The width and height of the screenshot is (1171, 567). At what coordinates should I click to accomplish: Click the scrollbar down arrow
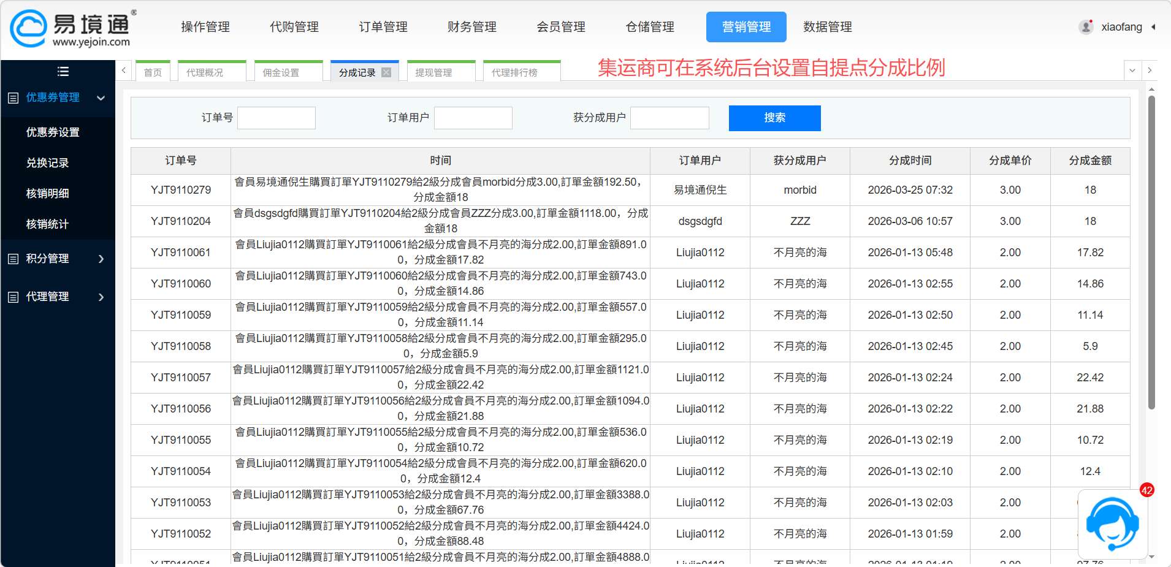pos(1151,557)
